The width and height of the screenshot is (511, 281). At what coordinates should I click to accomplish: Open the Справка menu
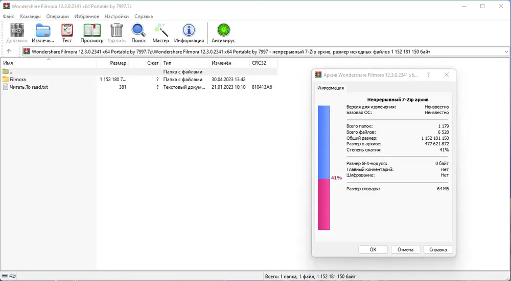tap(144, 16)
